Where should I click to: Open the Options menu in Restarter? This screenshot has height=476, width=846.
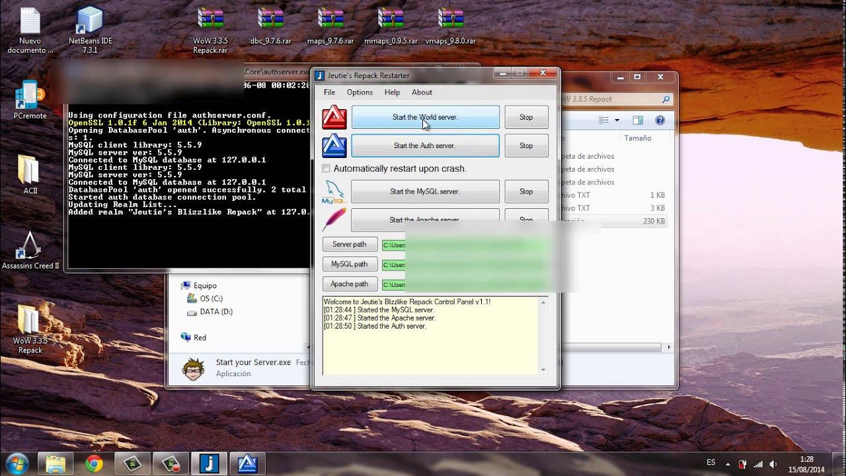point(360,93)
